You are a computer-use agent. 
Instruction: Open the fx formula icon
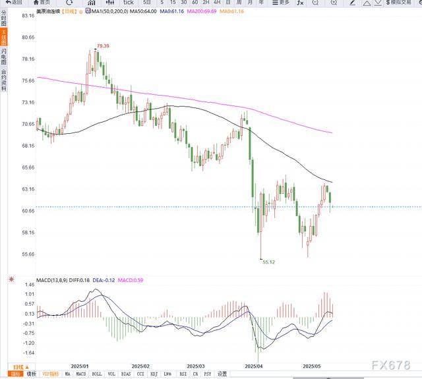300,3
